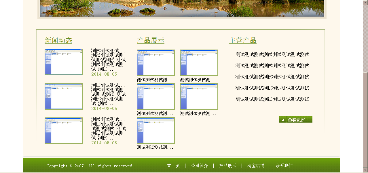Click the first item in 主营产品 list

pyautogui.click(x=272, y=54)
